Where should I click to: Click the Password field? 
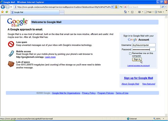144,49
